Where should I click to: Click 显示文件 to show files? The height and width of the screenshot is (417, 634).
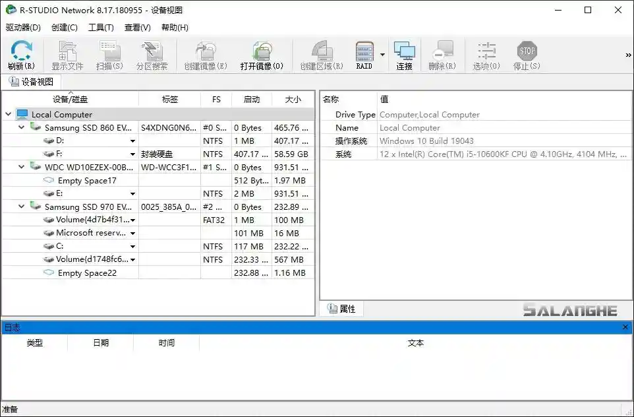point(67,54)
